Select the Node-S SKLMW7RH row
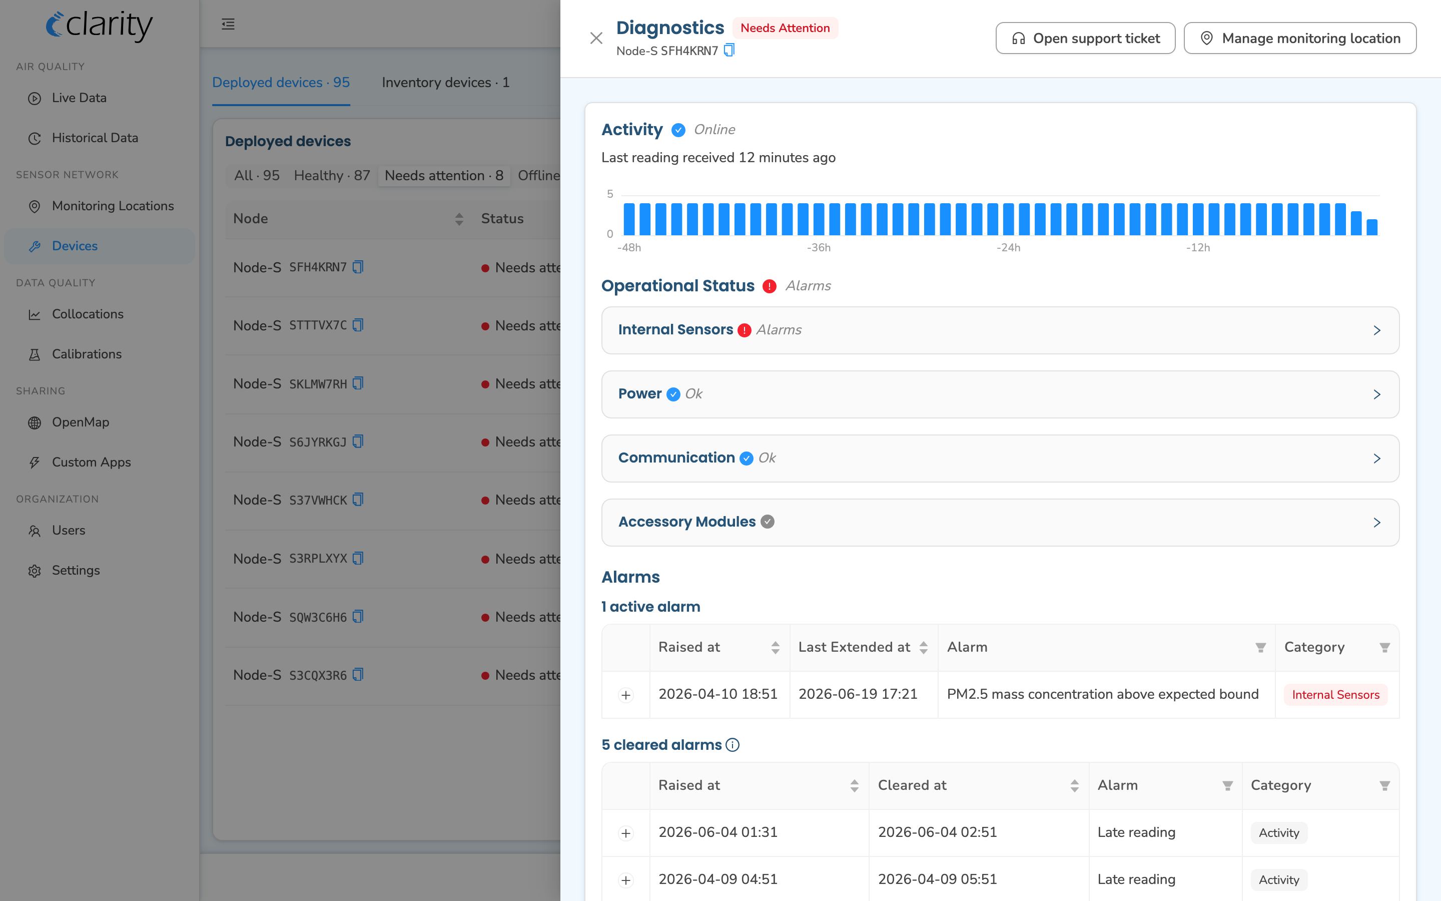The width and height of the screenshot is (1441, 901). tap(393, 384)
